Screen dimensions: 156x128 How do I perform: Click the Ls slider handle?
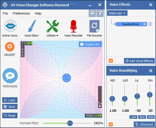[137, 96]
